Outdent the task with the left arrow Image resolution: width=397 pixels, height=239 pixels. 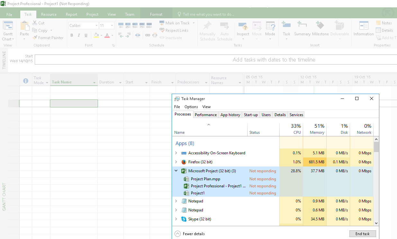[x=121, y=35]
